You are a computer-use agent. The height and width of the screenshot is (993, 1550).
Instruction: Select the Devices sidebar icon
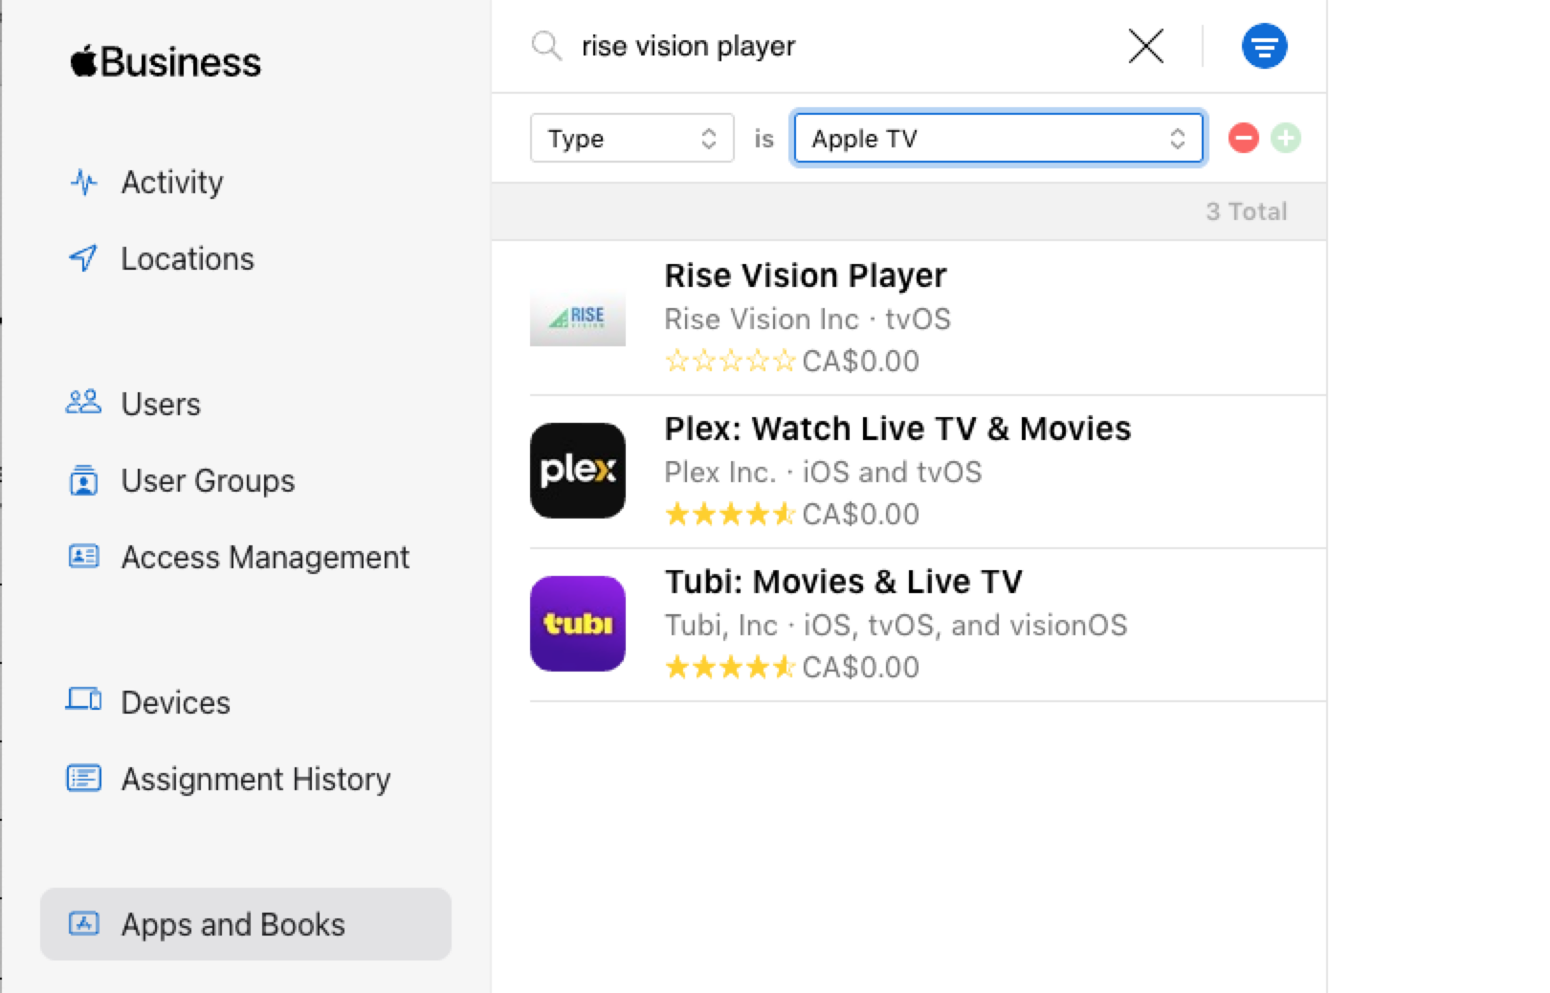[x=84, y=701]
